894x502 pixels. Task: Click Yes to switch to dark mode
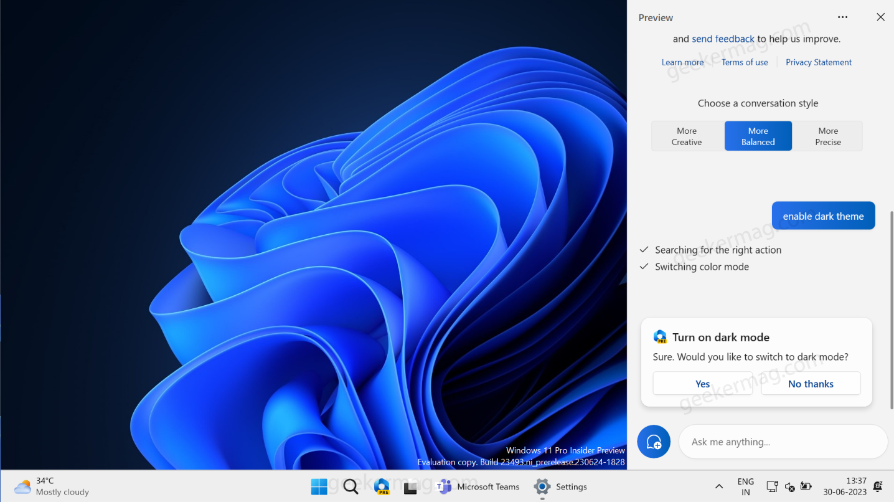click(702, 384)
